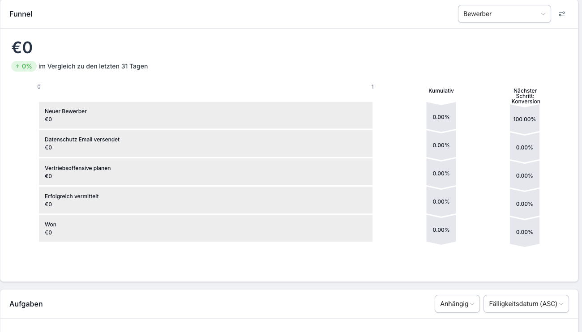This screenshot has height=332, width=582.
Task: Click the Datenschutz Email versendet funnel bar
Action: coord(205,144)
